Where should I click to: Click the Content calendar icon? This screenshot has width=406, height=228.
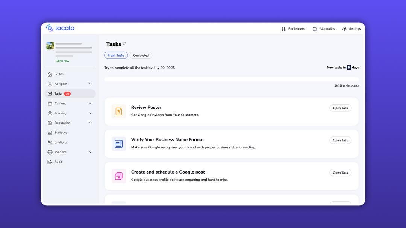(x=50, y=103)
